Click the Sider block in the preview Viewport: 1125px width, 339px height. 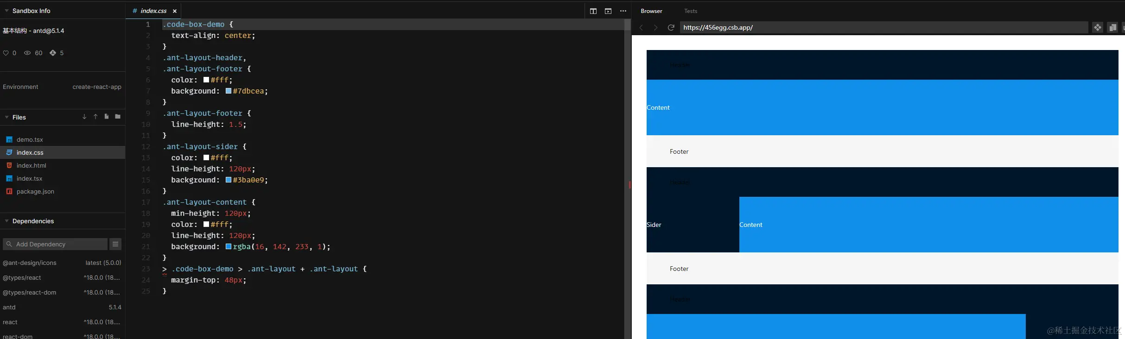click(x=693, y=225)
